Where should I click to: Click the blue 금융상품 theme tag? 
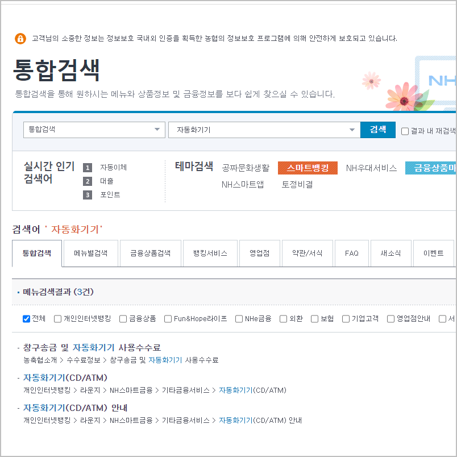(431, 168)
